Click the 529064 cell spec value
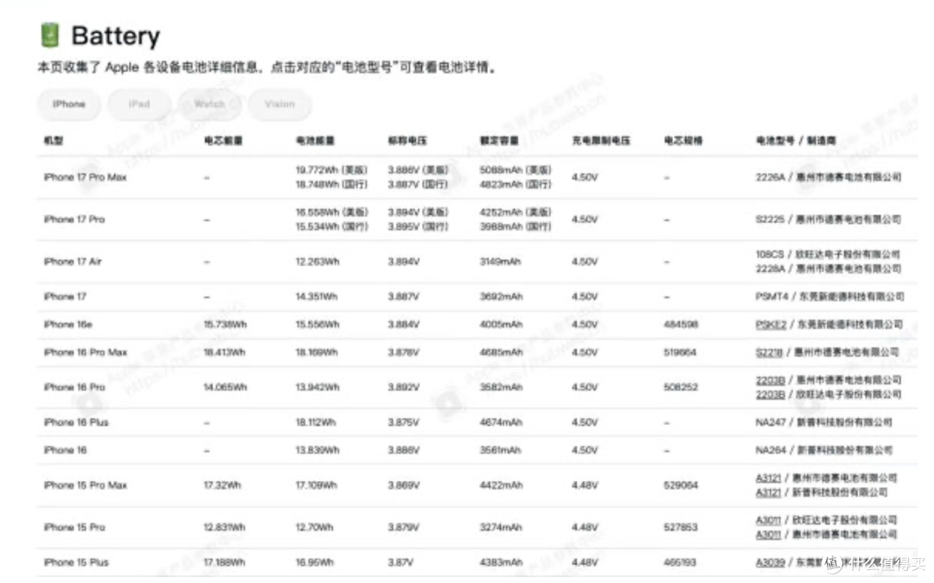 (x=681, y=485)
